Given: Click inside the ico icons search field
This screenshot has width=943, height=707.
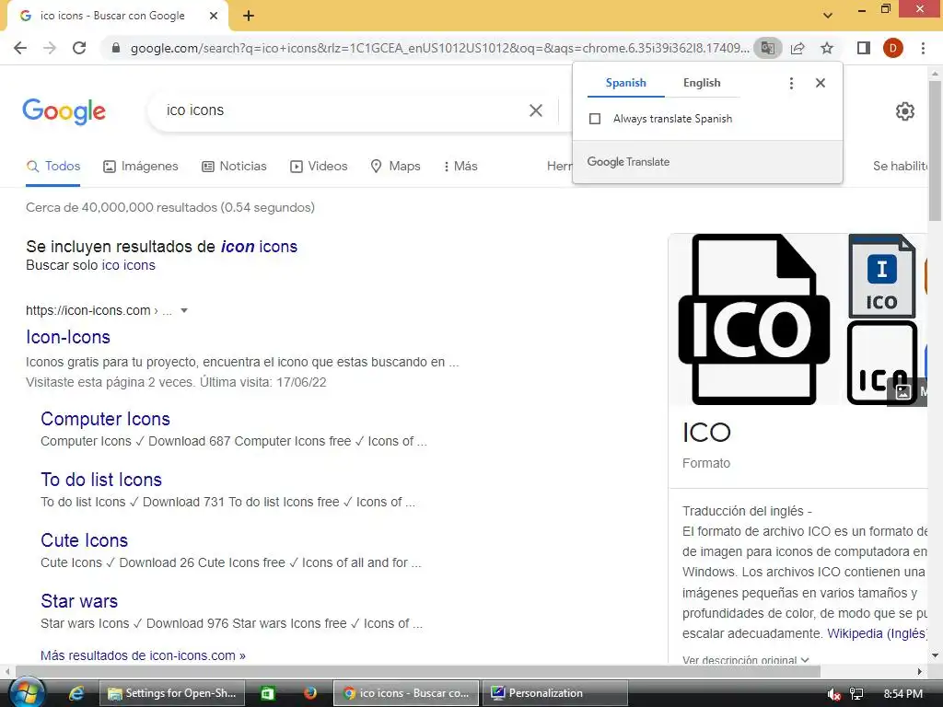Looking at the screenshot, I should point(337,110).
